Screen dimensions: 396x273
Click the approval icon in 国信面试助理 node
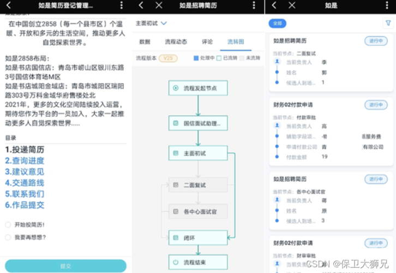point(176,123)
